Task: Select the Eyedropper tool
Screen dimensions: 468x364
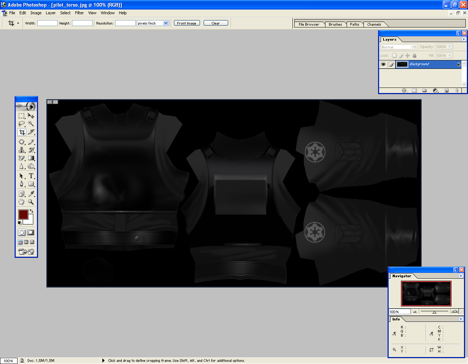Action: pyautogui.click(x=31, y=194)
